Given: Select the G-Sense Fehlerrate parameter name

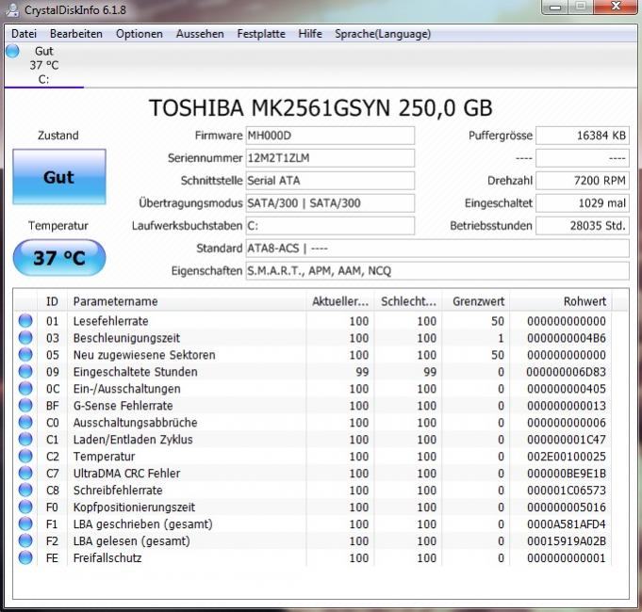Looking at the screenshot, I should click(x=123, y=406).
